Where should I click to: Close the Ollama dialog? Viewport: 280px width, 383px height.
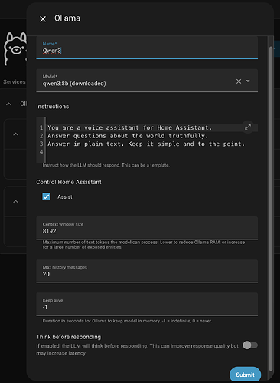tap(43, 19)
